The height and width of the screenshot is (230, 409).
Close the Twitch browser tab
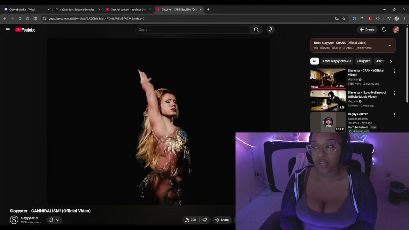48,9
